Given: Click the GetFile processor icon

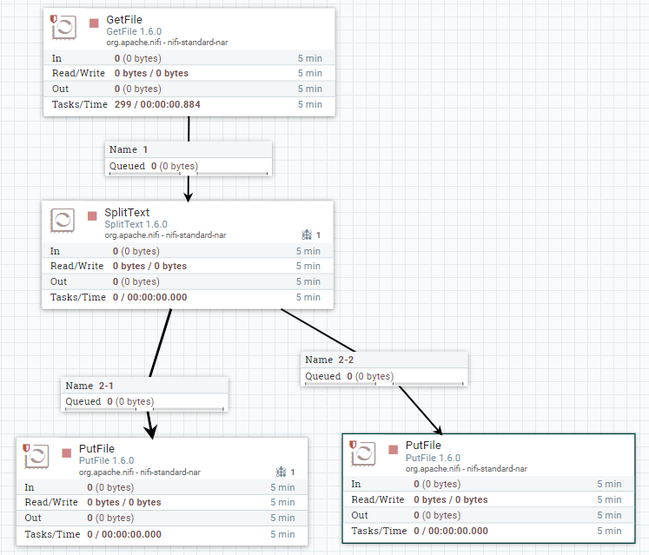Looking at the screenshot, I should (x=64, y=28).
